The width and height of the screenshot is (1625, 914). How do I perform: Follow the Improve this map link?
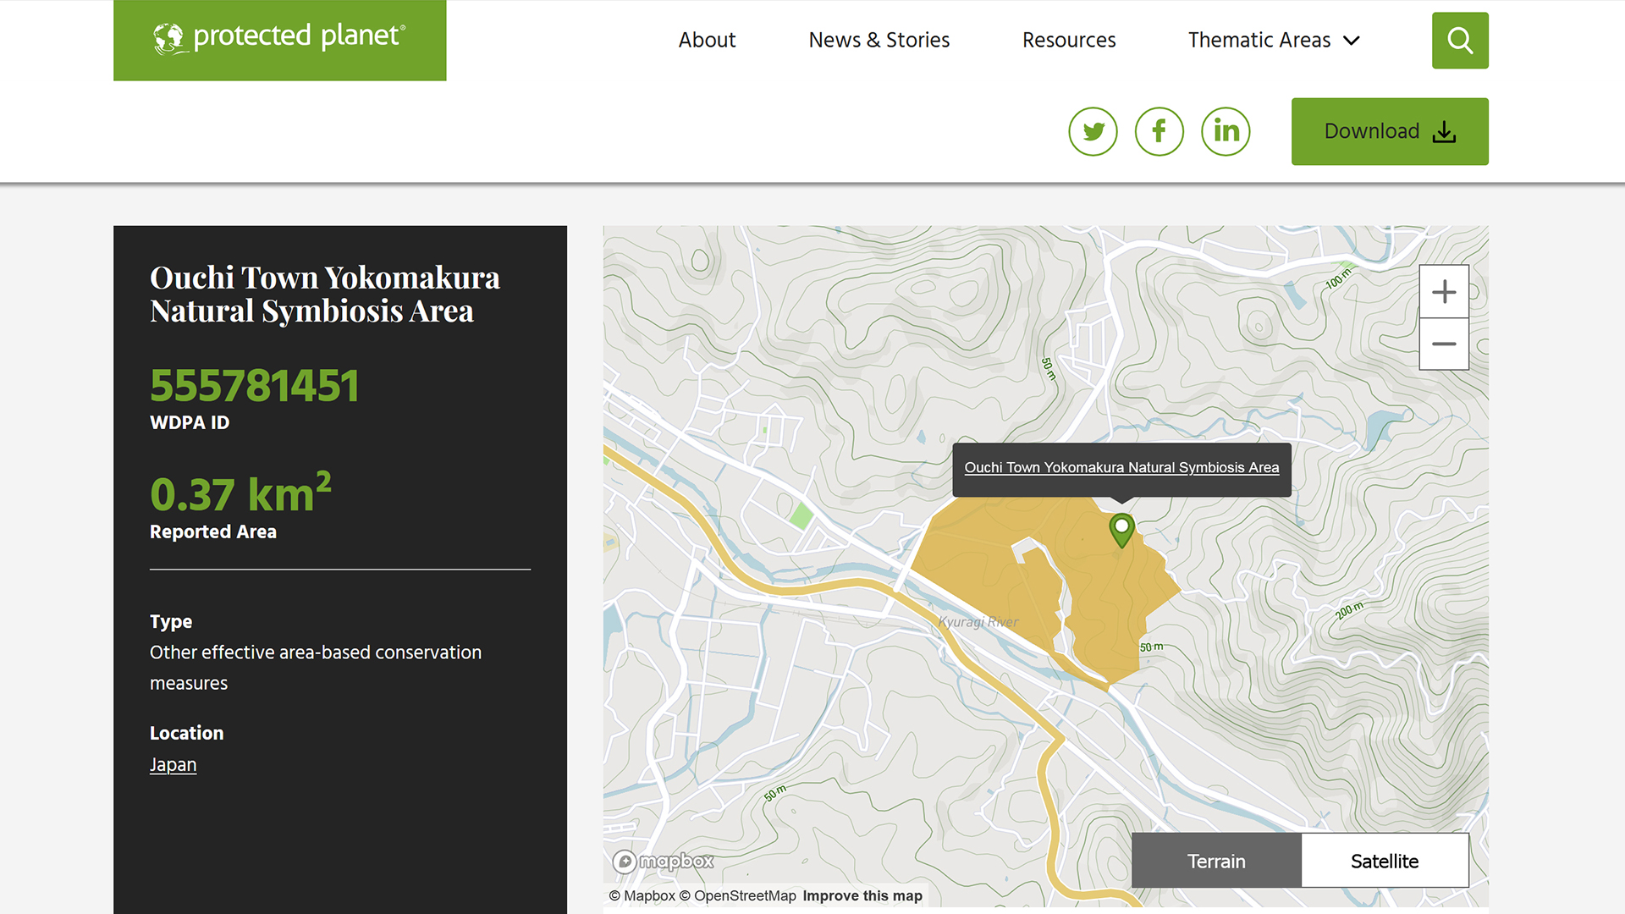coord(862,895)
